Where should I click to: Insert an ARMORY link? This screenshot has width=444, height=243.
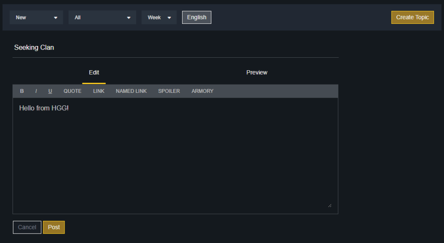click(202, 91)
